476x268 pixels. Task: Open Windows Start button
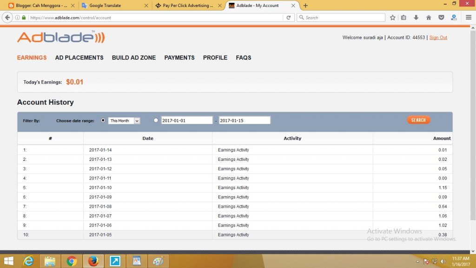[x=8, y=261]
